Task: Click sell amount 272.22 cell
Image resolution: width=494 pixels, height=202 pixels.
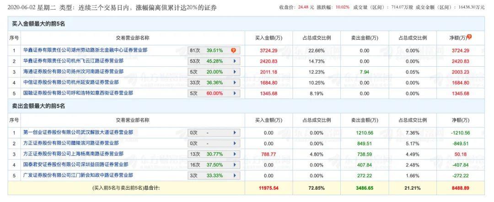Action: click(x=365, y=175)
